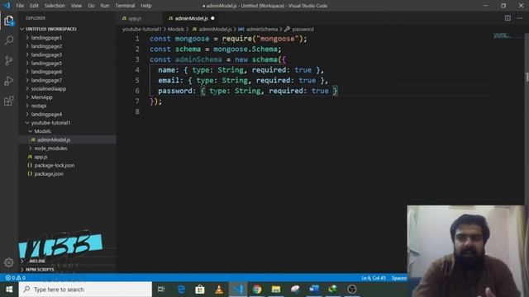Image resolution: width=529 pixels, height=297 pixels.
Task: Click the editor vertical scrollbar
Action: tap(527, 77)
